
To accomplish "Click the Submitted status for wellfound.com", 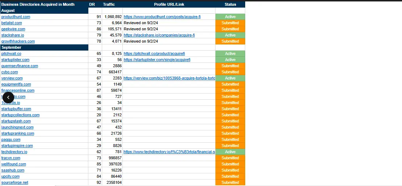I will pos(230,164).
